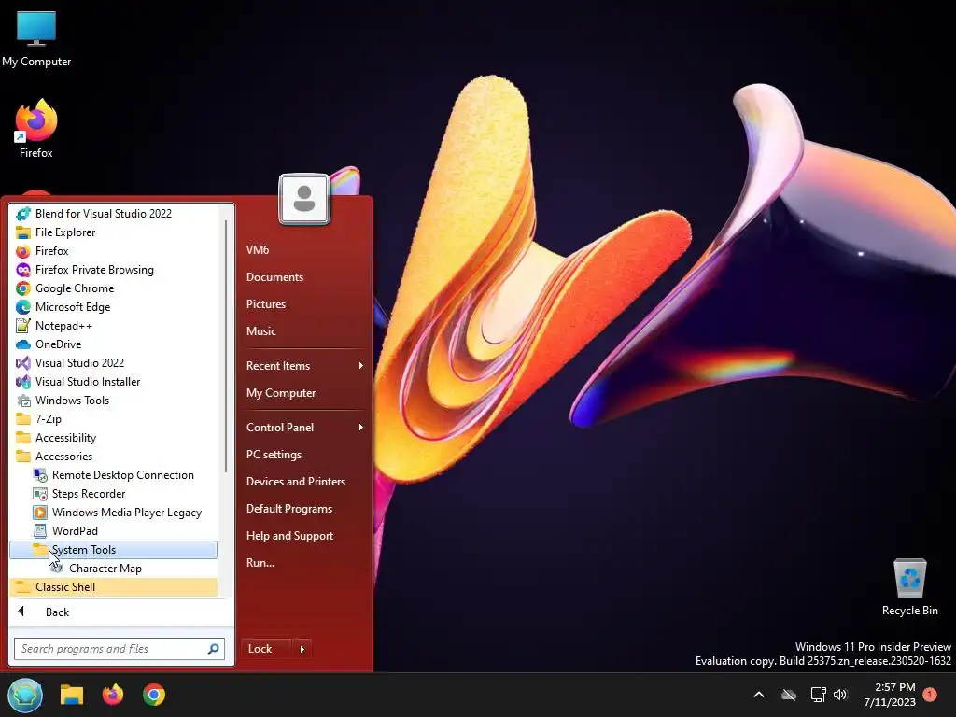Open OneDrive cloud icon in programs list
The height and width of the screenshot is (717, 956).
click(23, 344)
